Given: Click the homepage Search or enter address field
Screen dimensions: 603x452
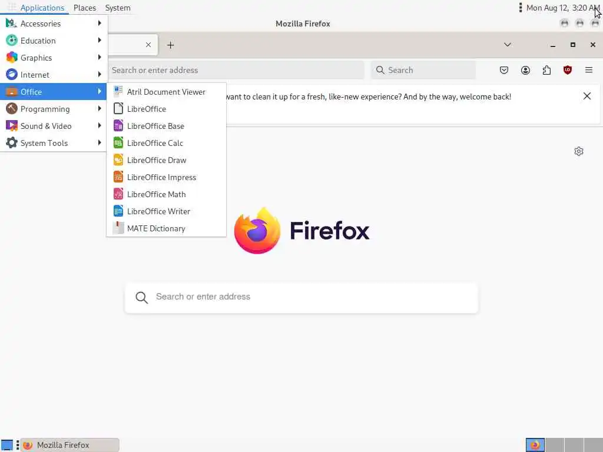Looking at the screenshot, I should 301,297.
